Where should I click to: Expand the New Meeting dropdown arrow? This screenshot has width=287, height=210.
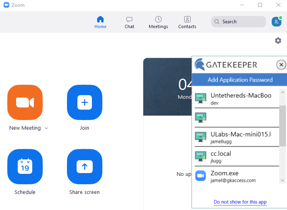(x=46, y=128)
